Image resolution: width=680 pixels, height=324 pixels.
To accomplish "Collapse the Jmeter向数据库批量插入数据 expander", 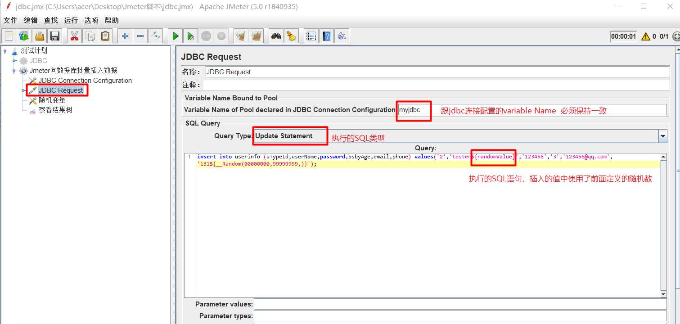I will point(15,70).
